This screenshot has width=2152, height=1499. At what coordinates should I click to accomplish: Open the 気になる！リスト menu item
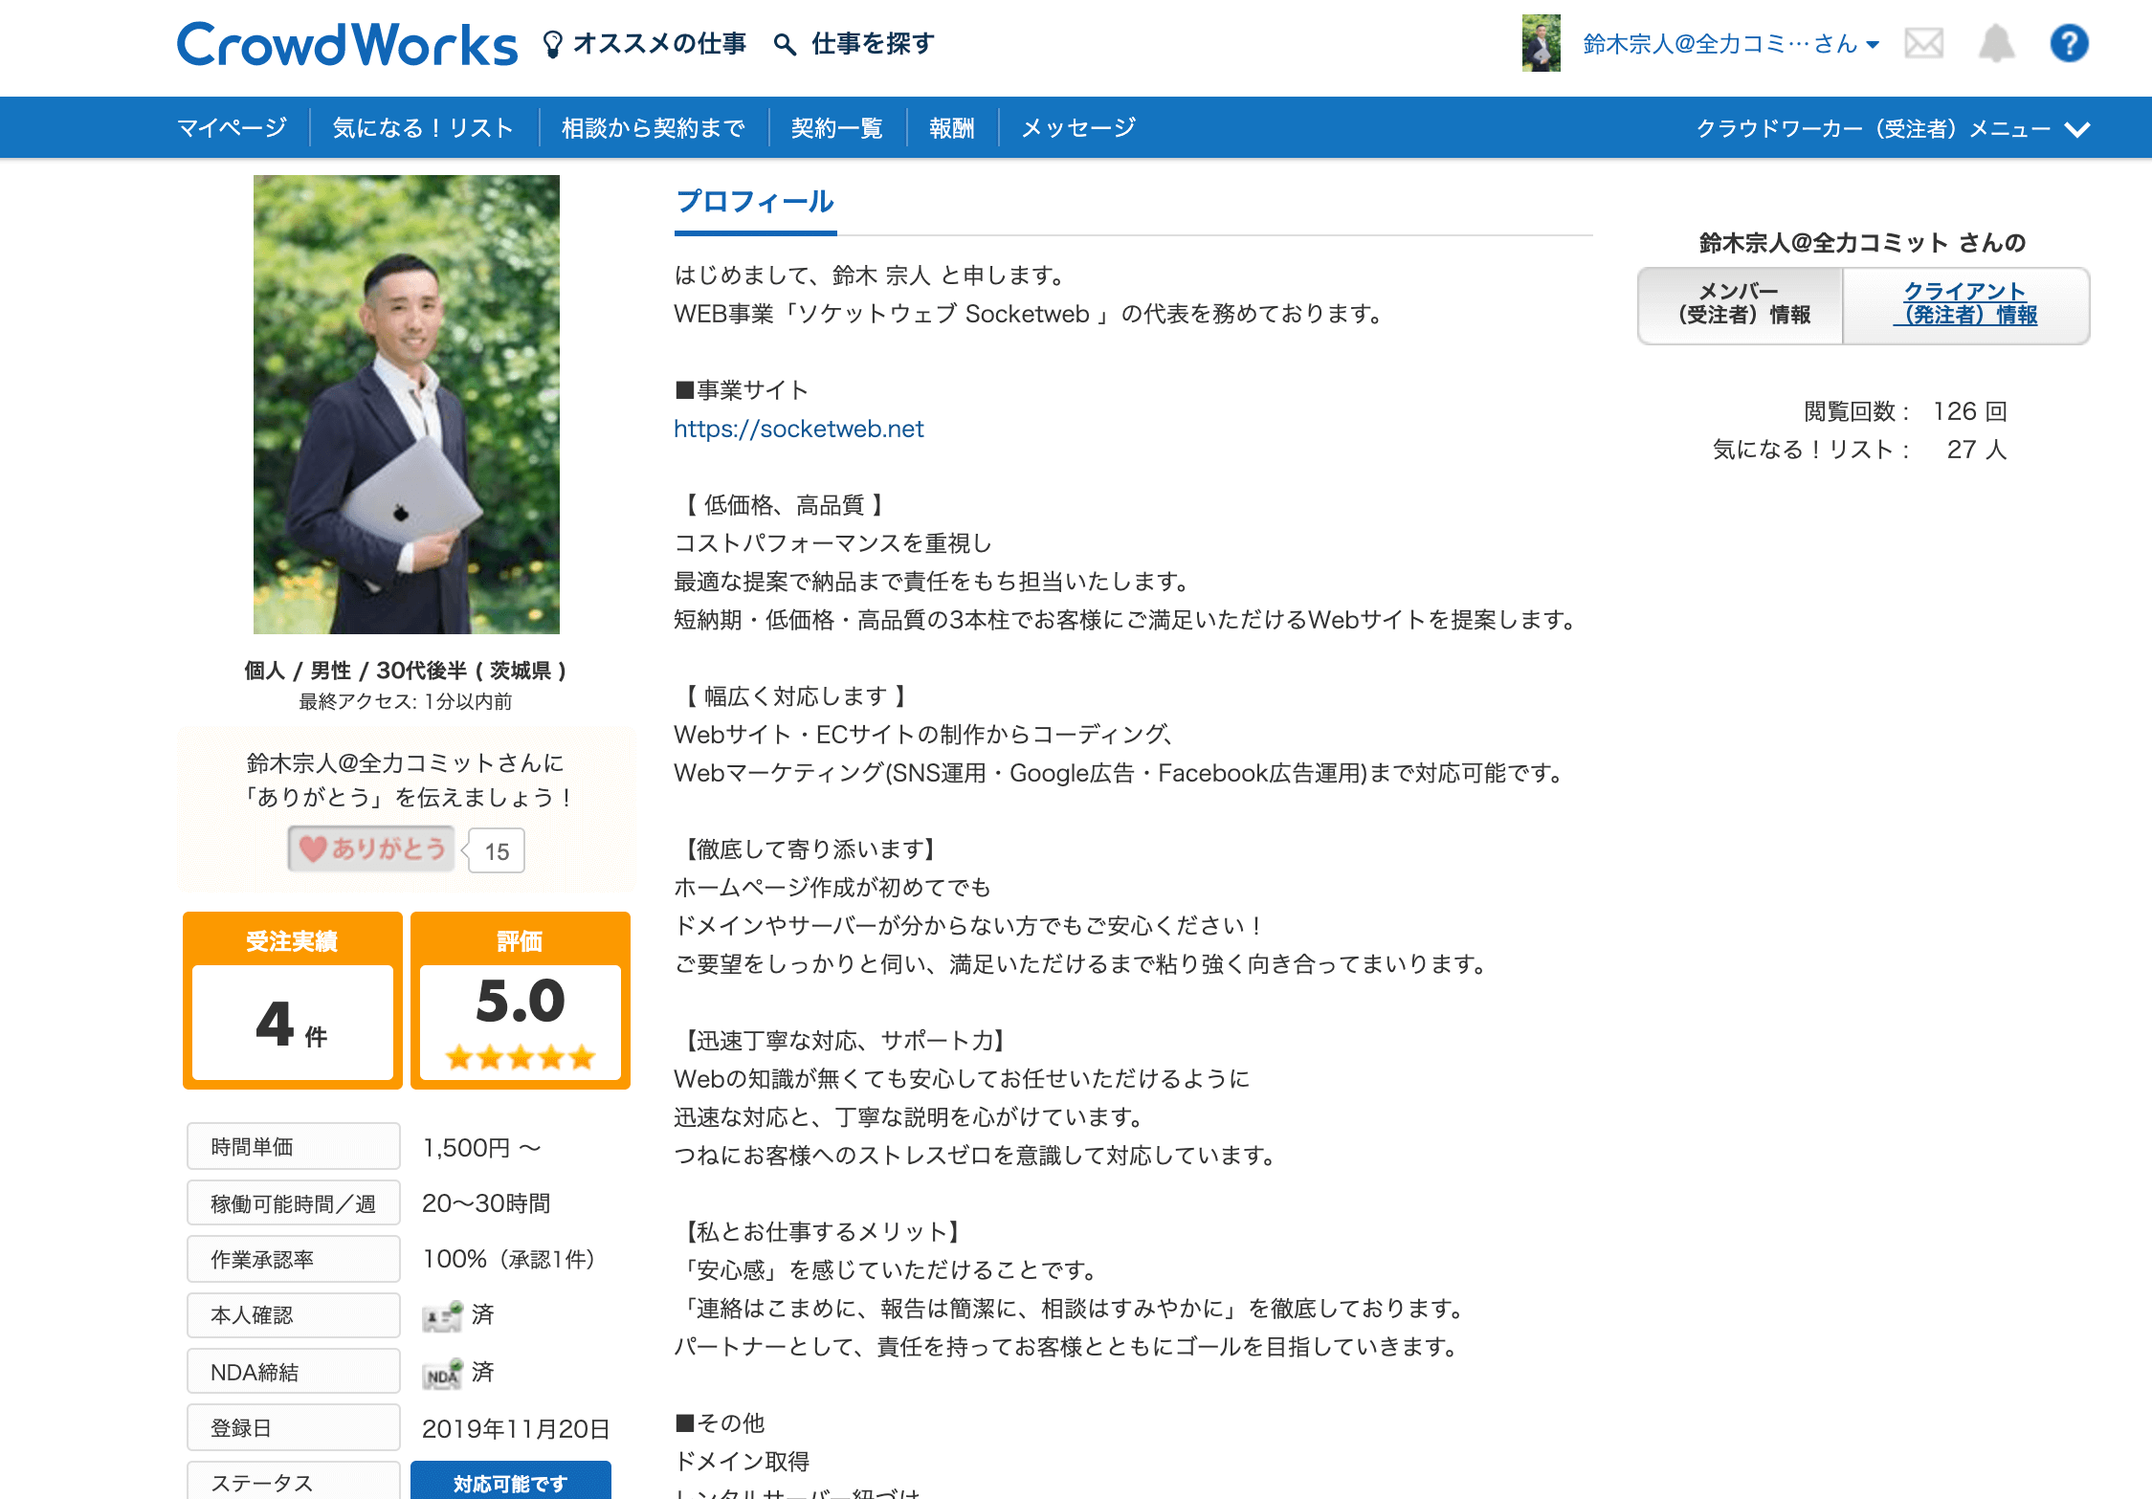[x=423, y=127]
